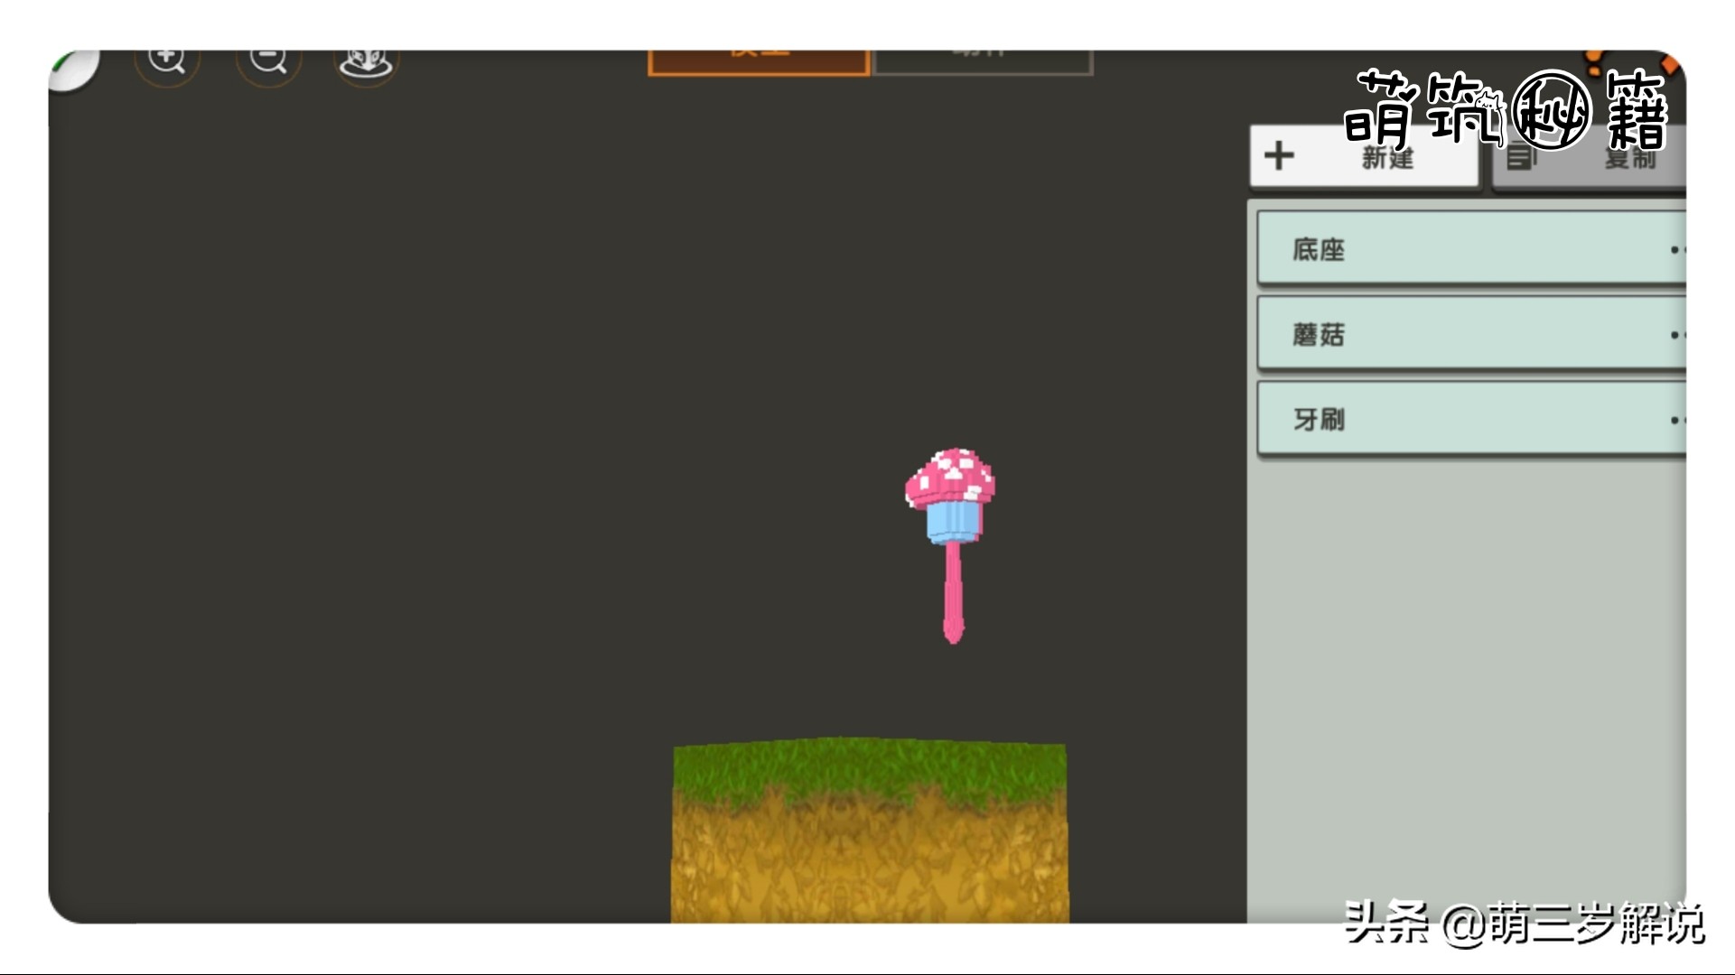
Task: Click the plus icon for 新建
Action: (x=1279, y=156)
